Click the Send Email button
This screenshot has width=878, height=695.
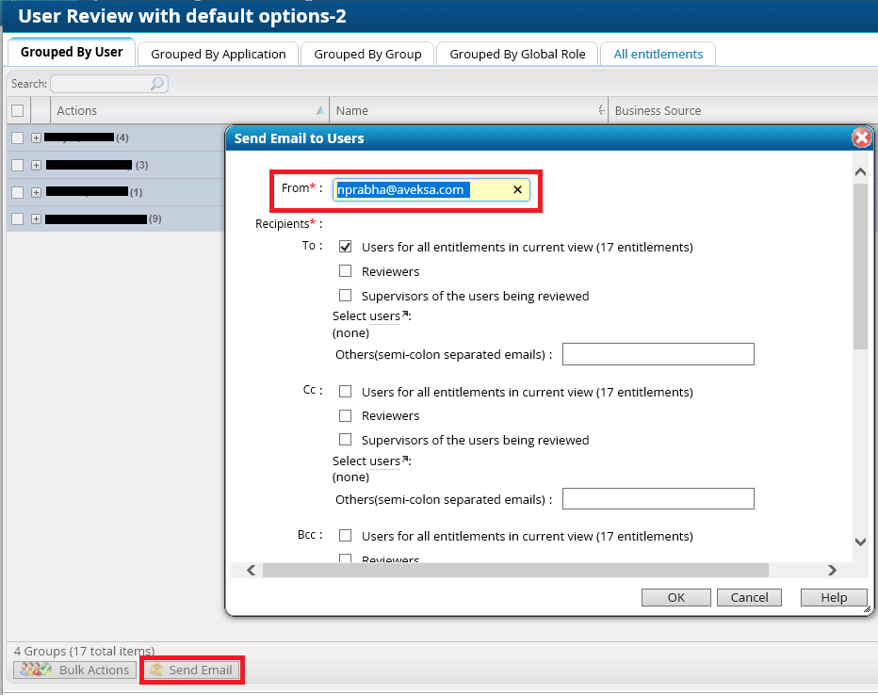[x=191, y=670]
